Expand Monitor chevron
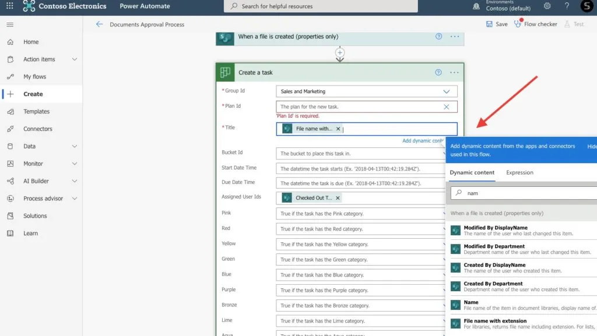The height and width of the screenshot is (336, 597). [75, 164]
